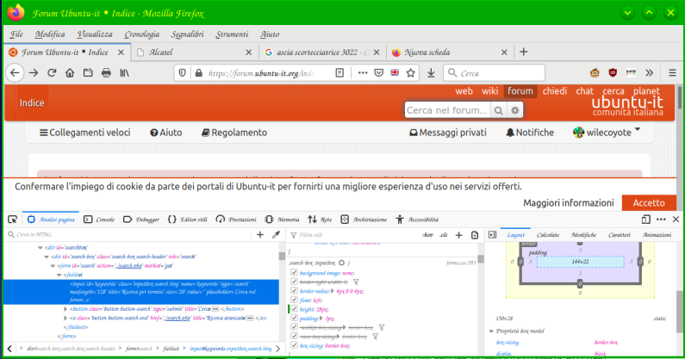
Task: Uncheck the border-radius declaration
Action: (294, 290)
